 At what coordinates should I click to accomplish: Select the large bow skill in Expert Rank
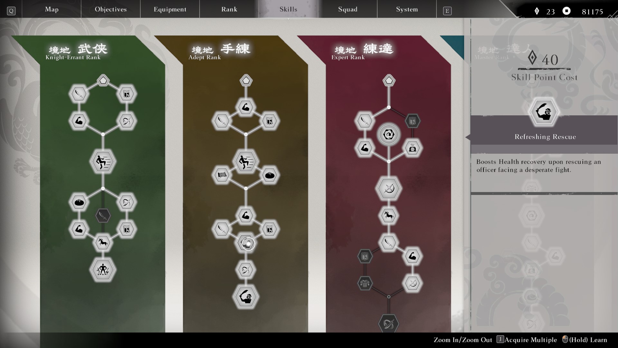(x=389, y=188)
